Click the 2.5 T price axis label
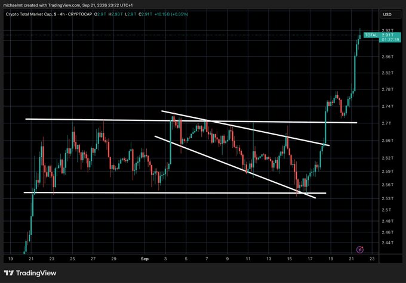The image size is (406, 283). coord(386,210)
